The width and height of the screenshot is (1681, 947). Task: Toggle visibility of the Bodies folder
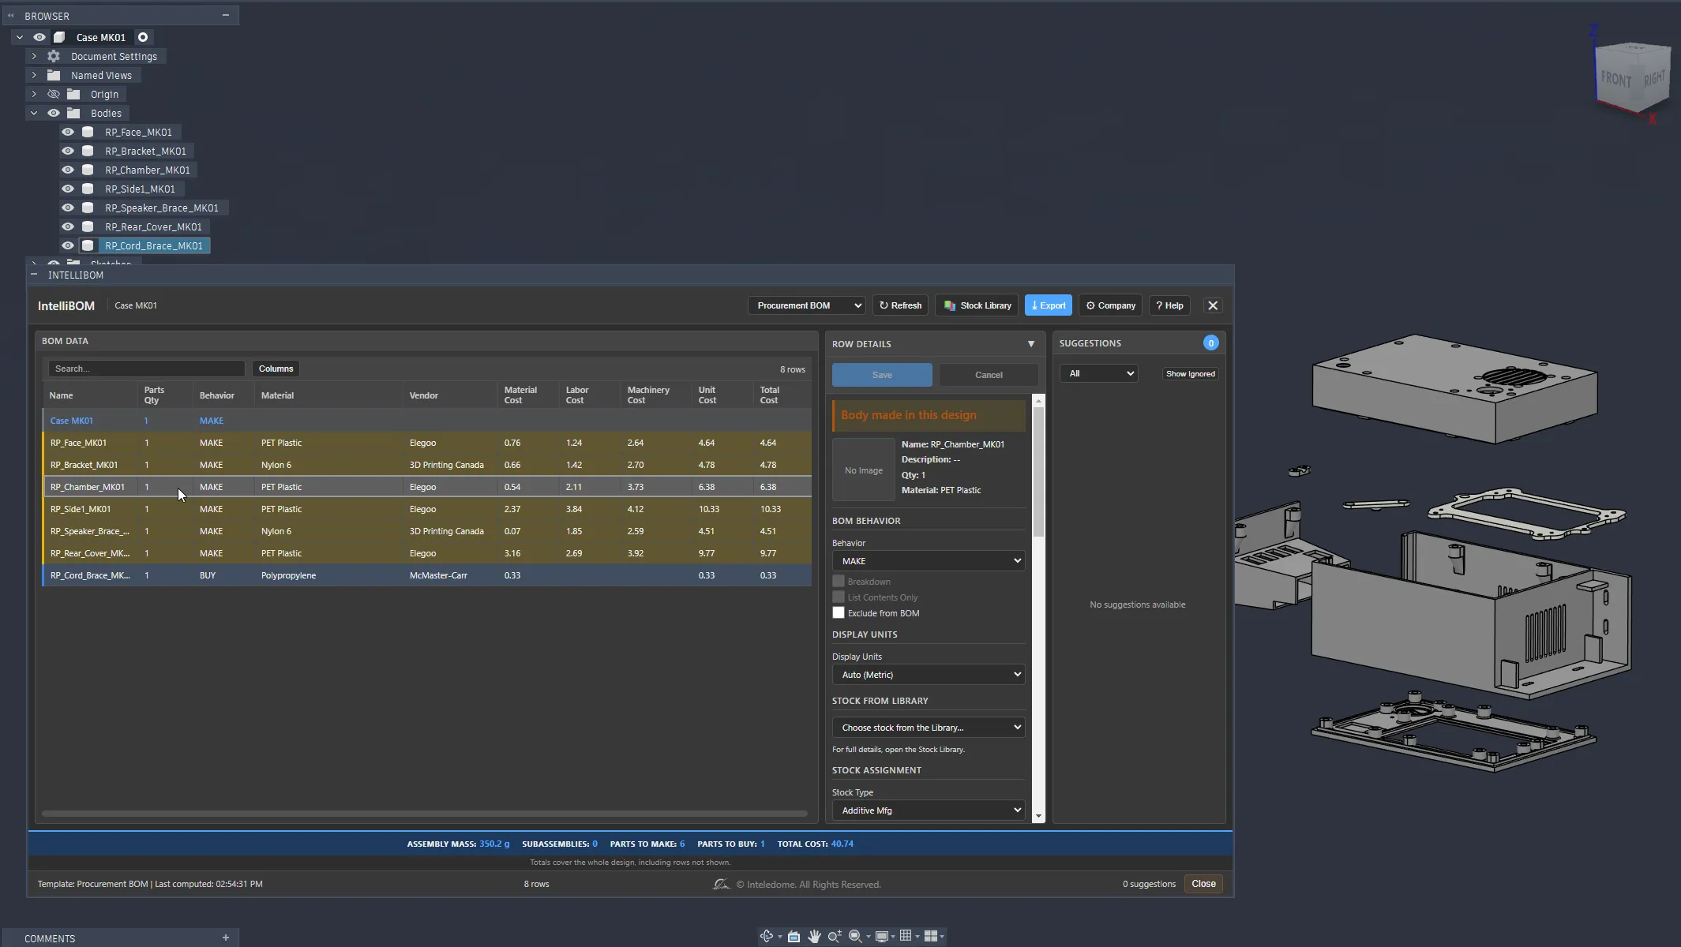tap(54, 113)
